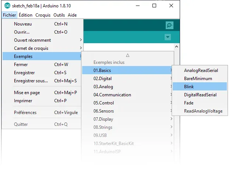Image resolution: width=232 pixels, height=186 pixels.
Task: Open the Fade example
Action: [x=200, y=103]
